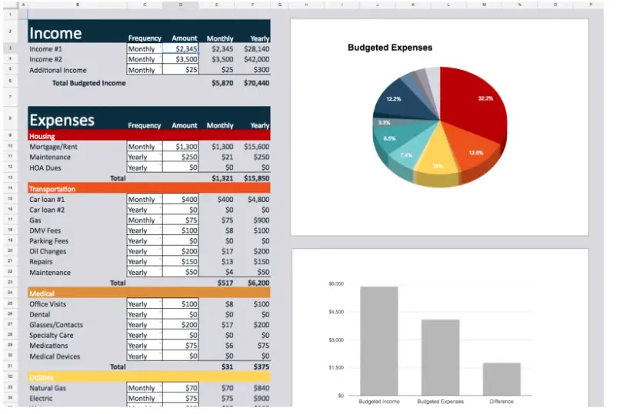Select the Mortgage/Rent amount cell $1,300
Screen dimensions: 623x414
tap(181, 147)
